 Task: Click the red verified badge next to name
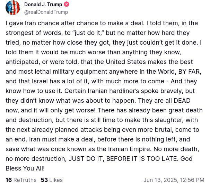click(67, 4)
